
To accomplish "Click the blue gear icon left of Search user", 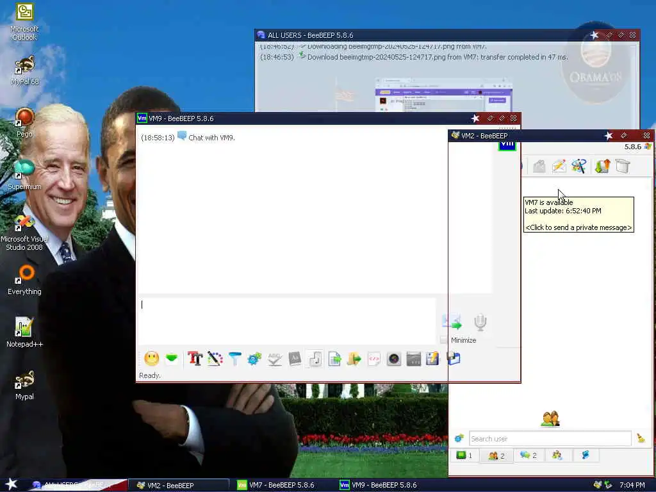I will coord(459,438).
